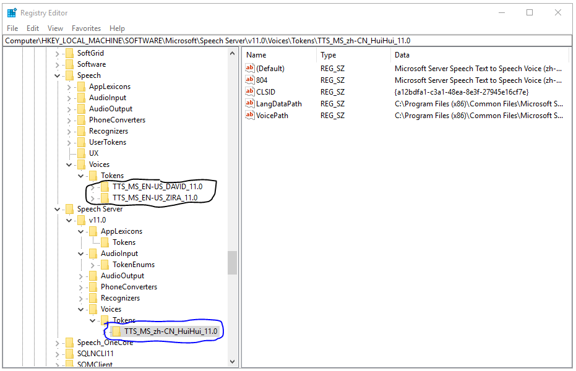Expand the PhoneConverters key under Speech
Screen dimensions: 576x371
[x=69, y=121]
